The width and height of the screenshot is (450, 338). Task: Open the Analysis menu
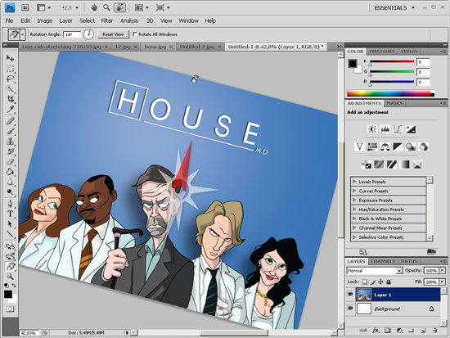pyautogui.click(x=129, y=20)
